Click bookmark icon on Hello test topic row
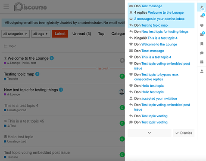This screenshot has height=161, width=206. [x=6, y=137]
